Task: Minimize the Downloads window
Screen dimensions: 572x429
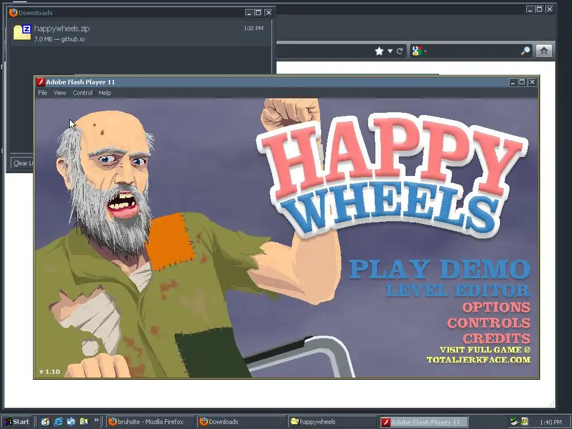Action: 249,13
